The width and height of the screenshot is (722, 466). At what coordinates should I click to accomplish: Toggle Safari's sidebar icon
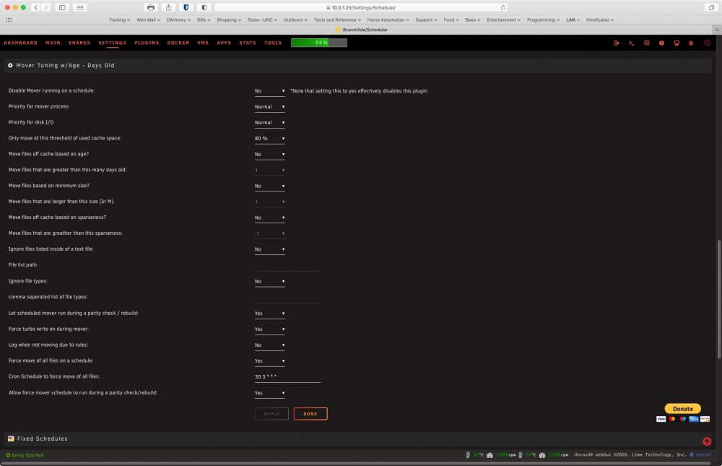pos(61,7)
